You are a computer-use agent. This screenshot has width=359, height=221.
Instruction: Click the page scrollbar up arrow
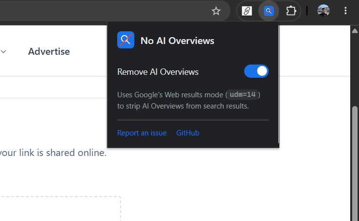(355, 31)
